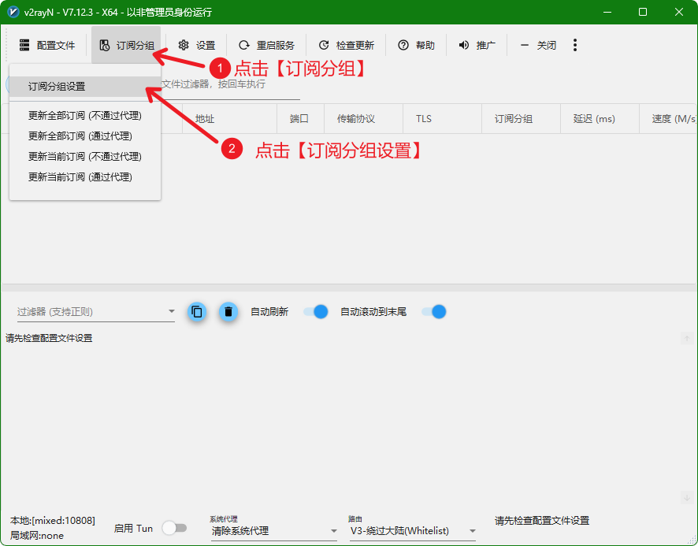Image resolution: width=698 pixels, height=546 pixels.
Task: Sort by the 传输协议 column header
Action: 364,119
